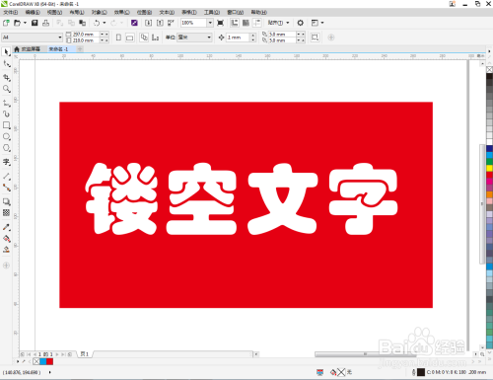
Task: Expand the Open button dropdown arrow
Action: click(x=25, y=23)
